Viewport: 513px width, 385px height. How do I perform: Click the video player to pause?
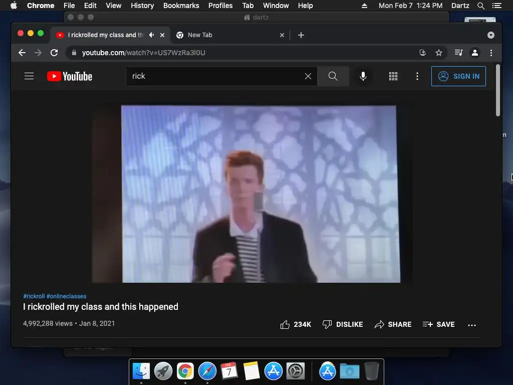click(x=252, y=194)
